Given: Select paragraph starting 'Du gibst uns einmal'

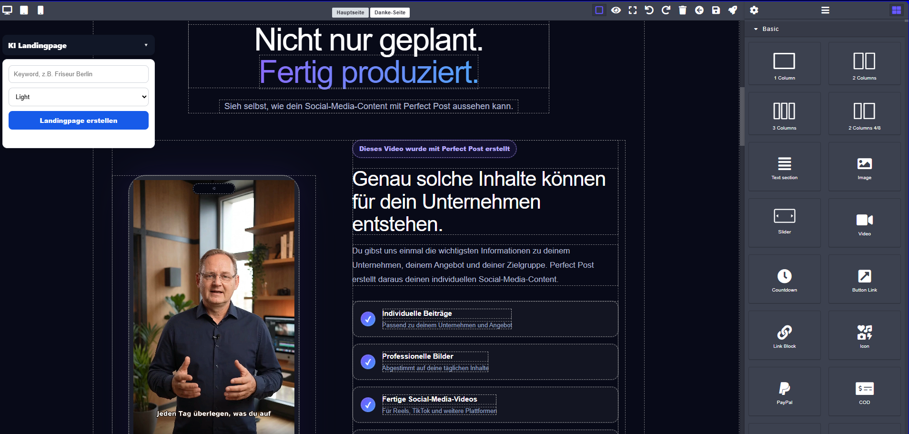Looking at the screenshot, I should click(x=485, y=265).
